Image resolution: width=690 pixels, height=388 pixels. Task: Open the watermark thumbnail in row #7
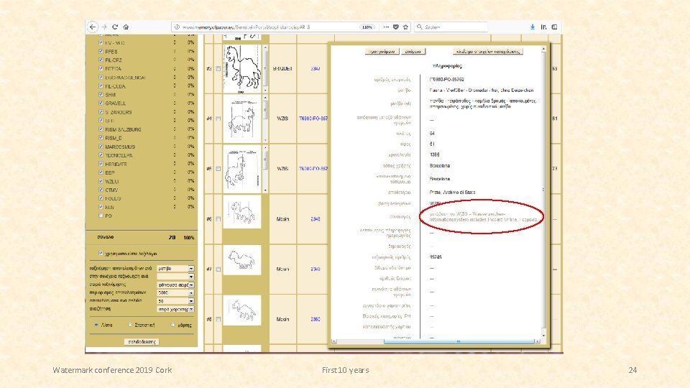242,260
